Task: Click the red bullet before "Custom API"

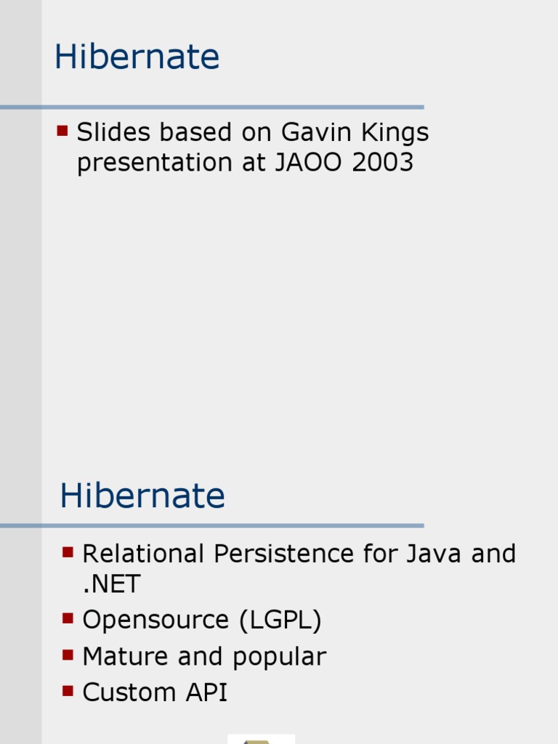Action: click(68, 691)
